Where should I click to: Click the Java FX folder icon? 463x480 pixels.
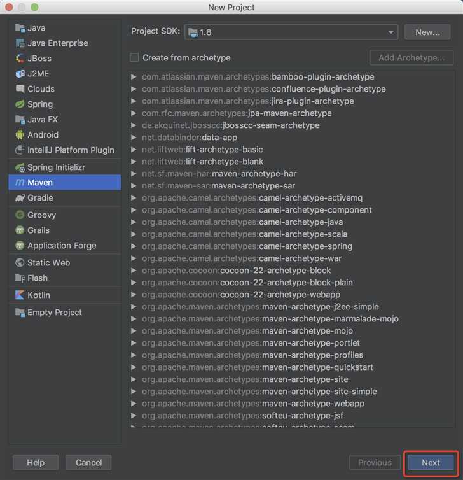click(x=20, y=120)
